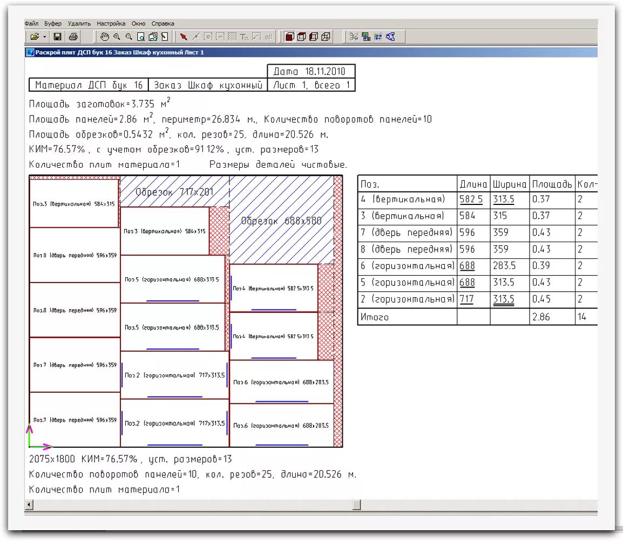Click the 'Дата 18.11.2010' header cell
The image size is (623, 541).
(x=311, y=71)
